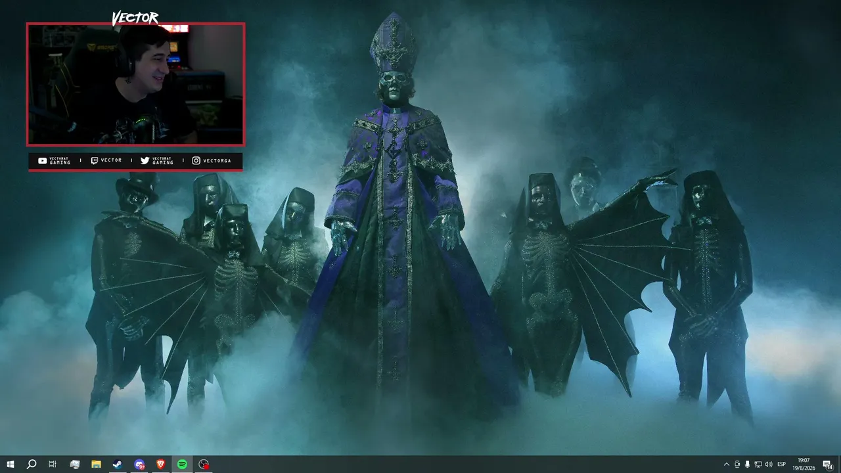Open clock showing 19:07 and date

(x=804, y=464)
